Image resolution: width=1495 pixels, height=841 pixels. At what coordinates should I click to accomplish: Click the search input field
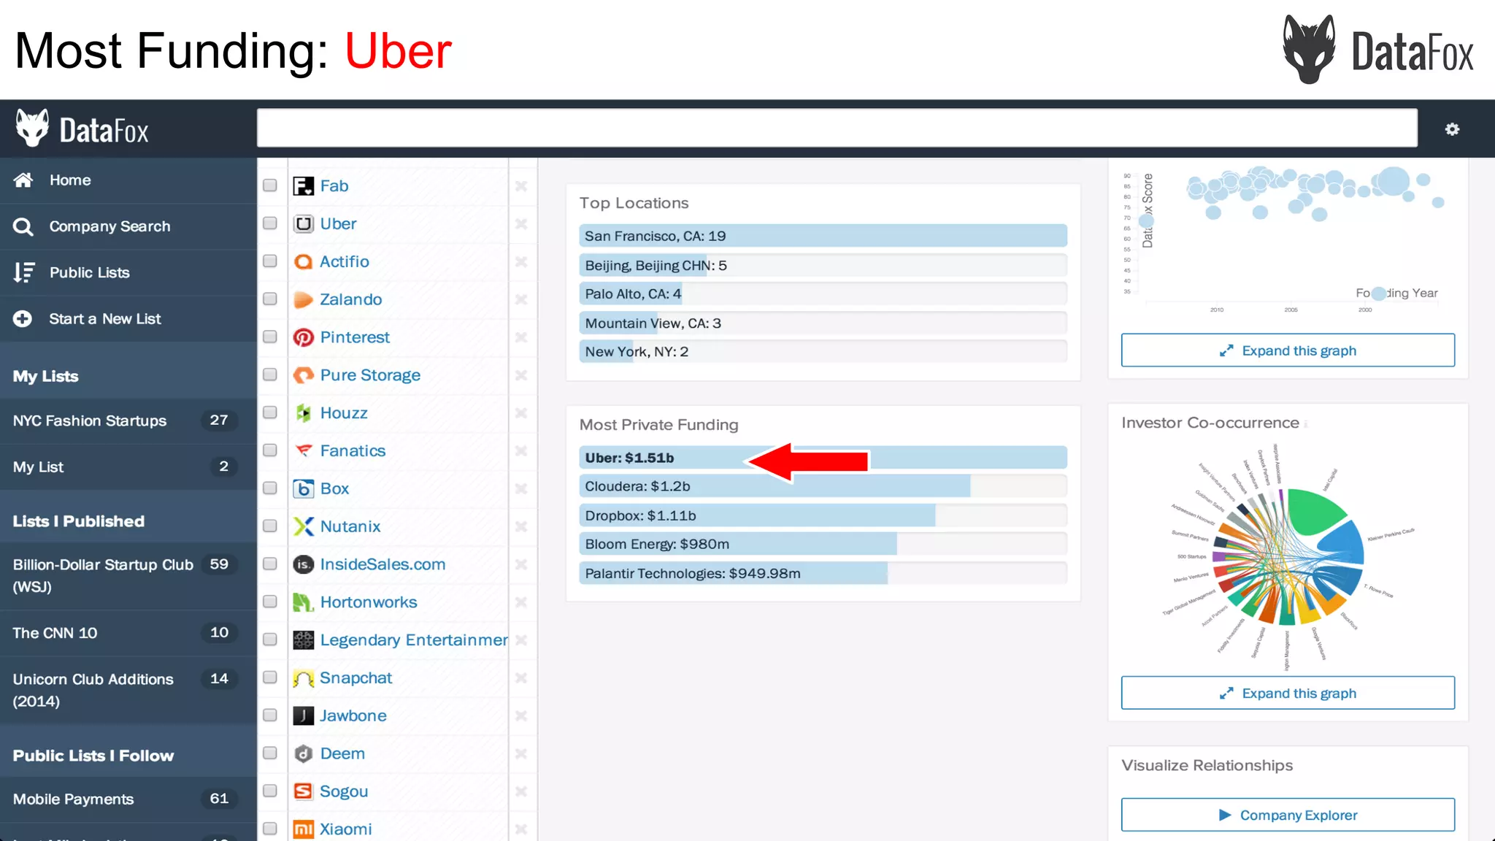pyautogui.click(x=837, y=128)
